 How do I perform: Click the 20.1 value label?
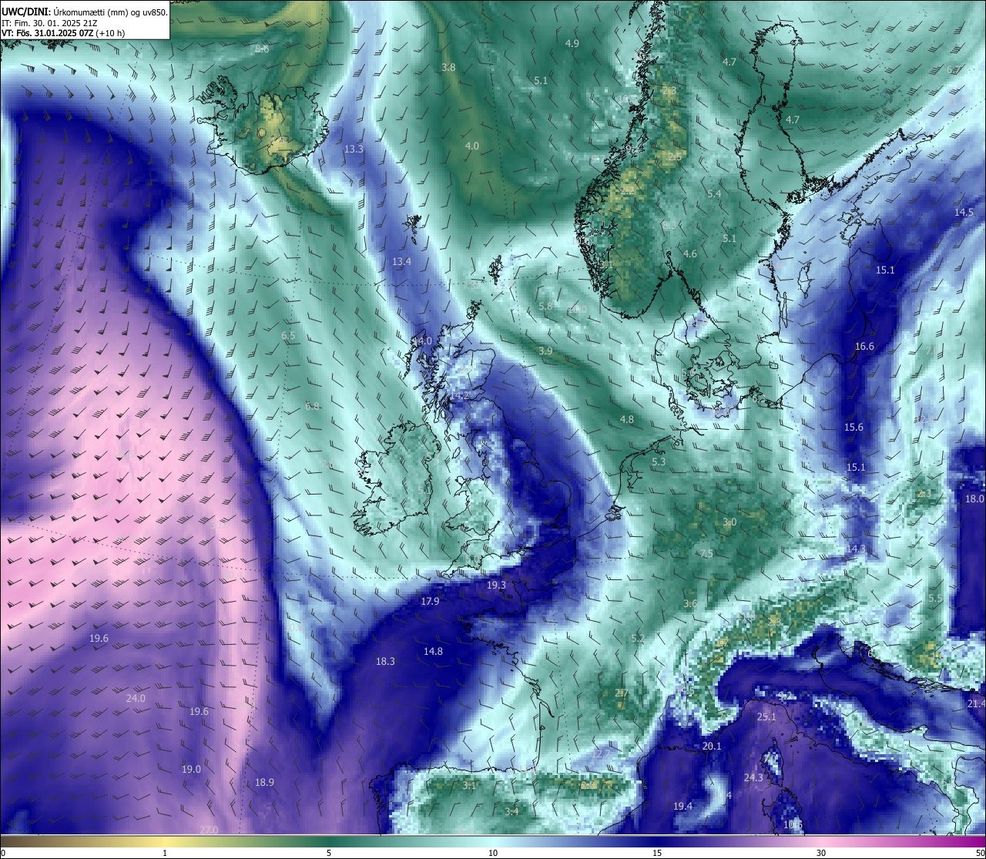[x=712, y=747]
